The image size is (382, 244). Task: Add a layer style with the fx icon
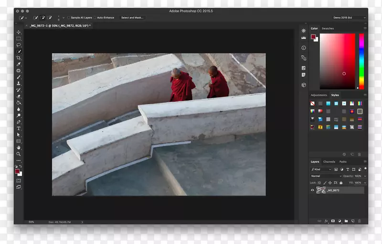(327, 221)
